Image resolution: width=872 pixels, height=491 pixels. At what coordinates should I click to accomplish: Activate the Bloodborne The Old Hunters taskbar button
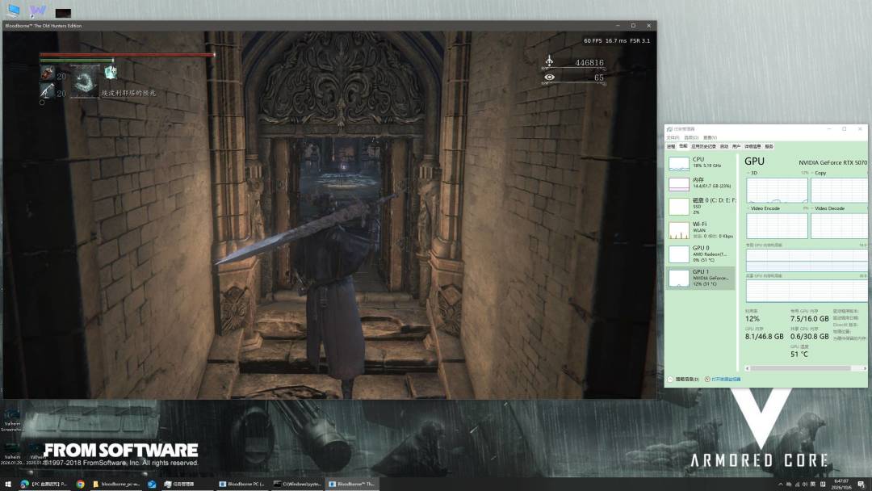[x=351, y=485]
